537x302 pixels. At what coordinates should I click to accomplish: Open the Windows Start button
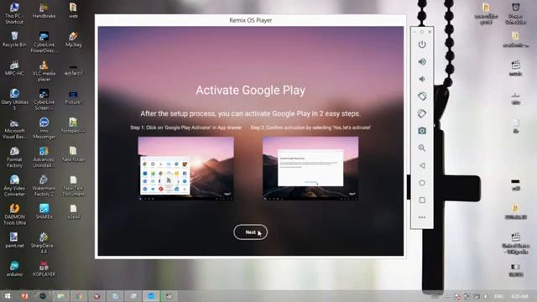pos(7,296)
